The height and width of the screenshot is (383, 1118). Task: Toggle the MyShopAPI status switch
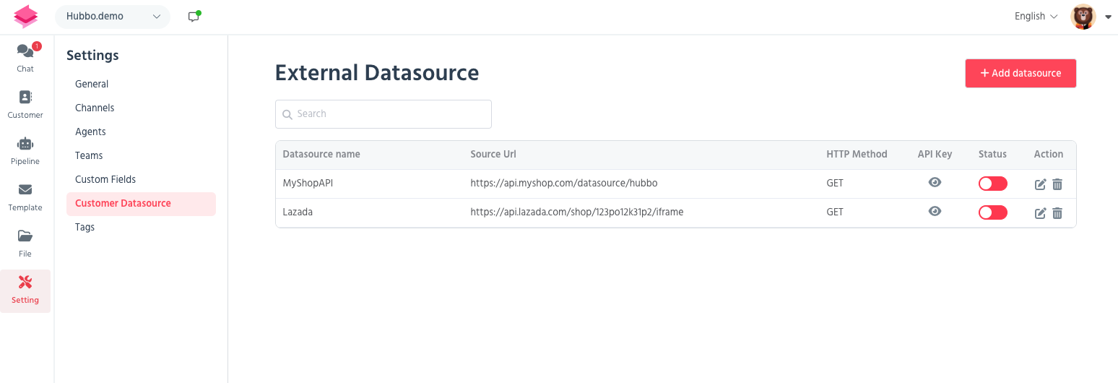[x=992, y=184]
